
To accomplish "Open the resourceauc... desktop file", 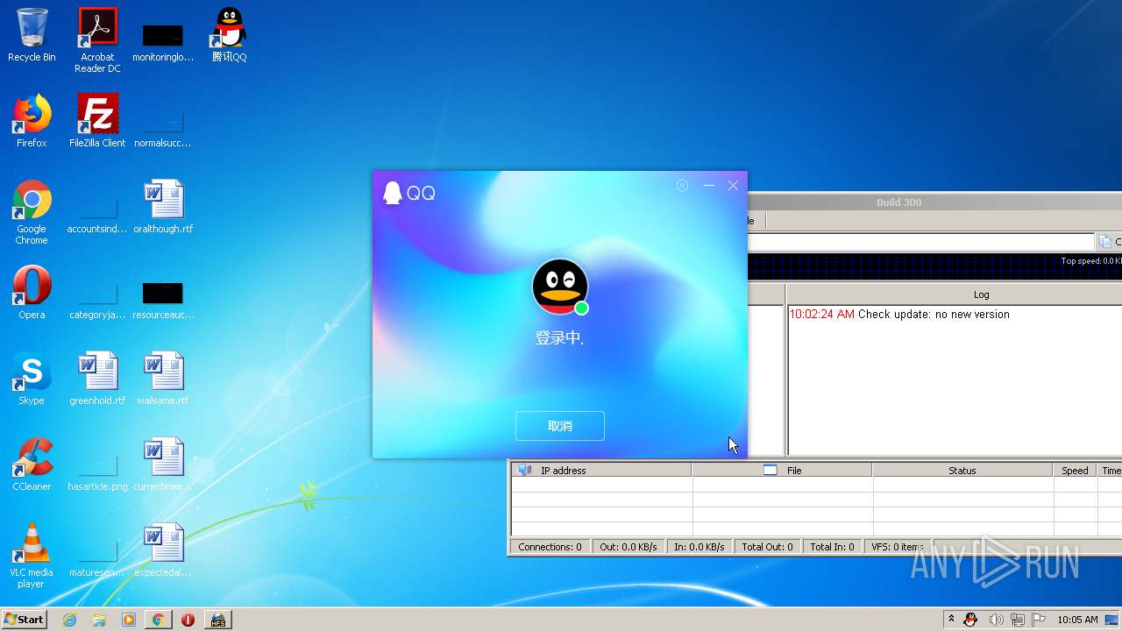I will point(163,300).
